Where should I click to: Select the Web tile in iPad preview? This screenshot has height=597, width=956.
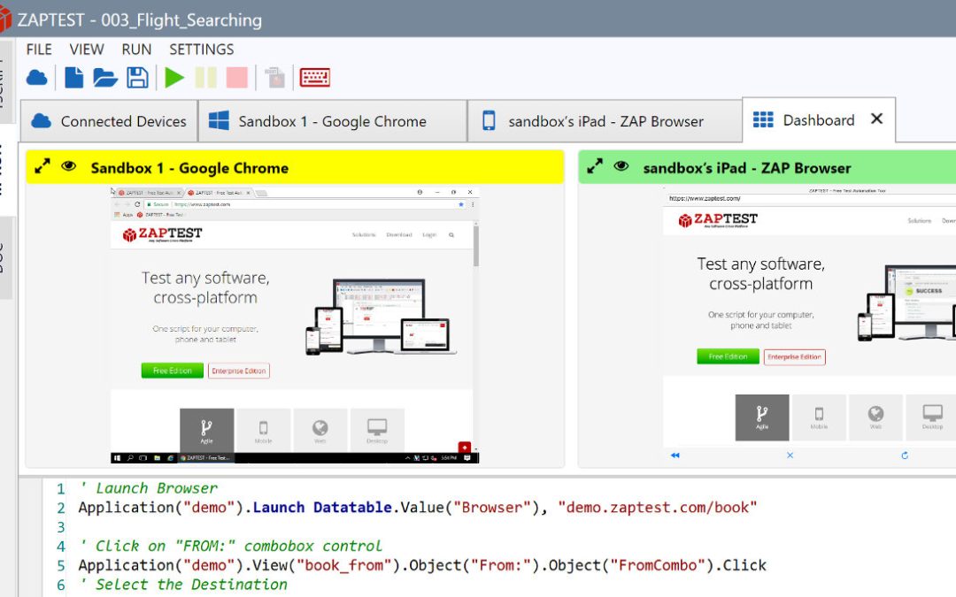pos(875,417)
